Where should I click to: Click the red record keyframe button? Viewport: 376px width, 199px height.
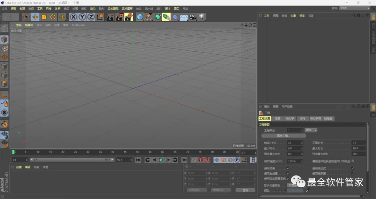[x=201, y=160]
